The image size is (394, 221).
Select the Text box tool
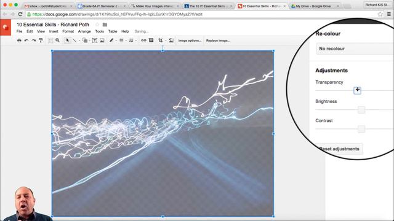point(95,41)
